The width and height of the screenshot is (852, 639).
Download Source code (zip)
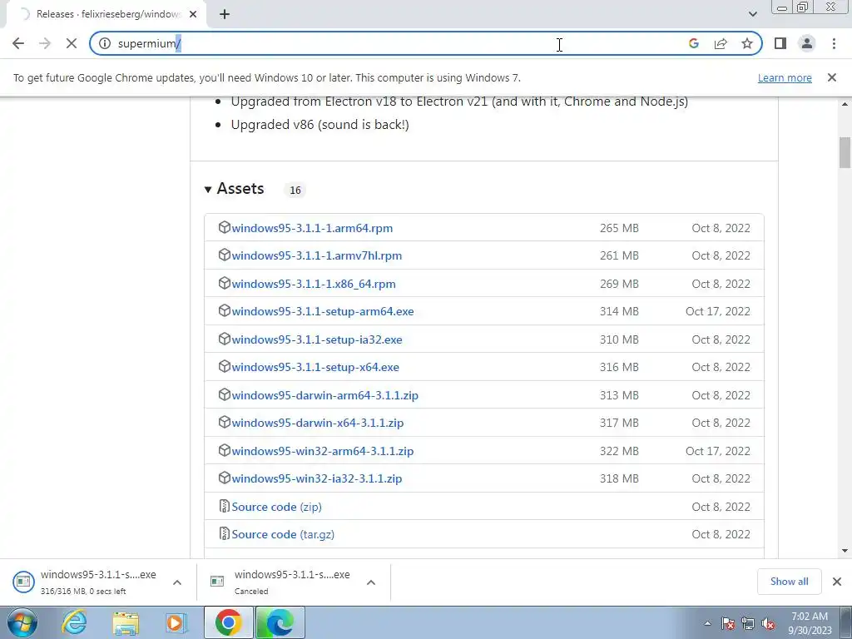(276, 507)
